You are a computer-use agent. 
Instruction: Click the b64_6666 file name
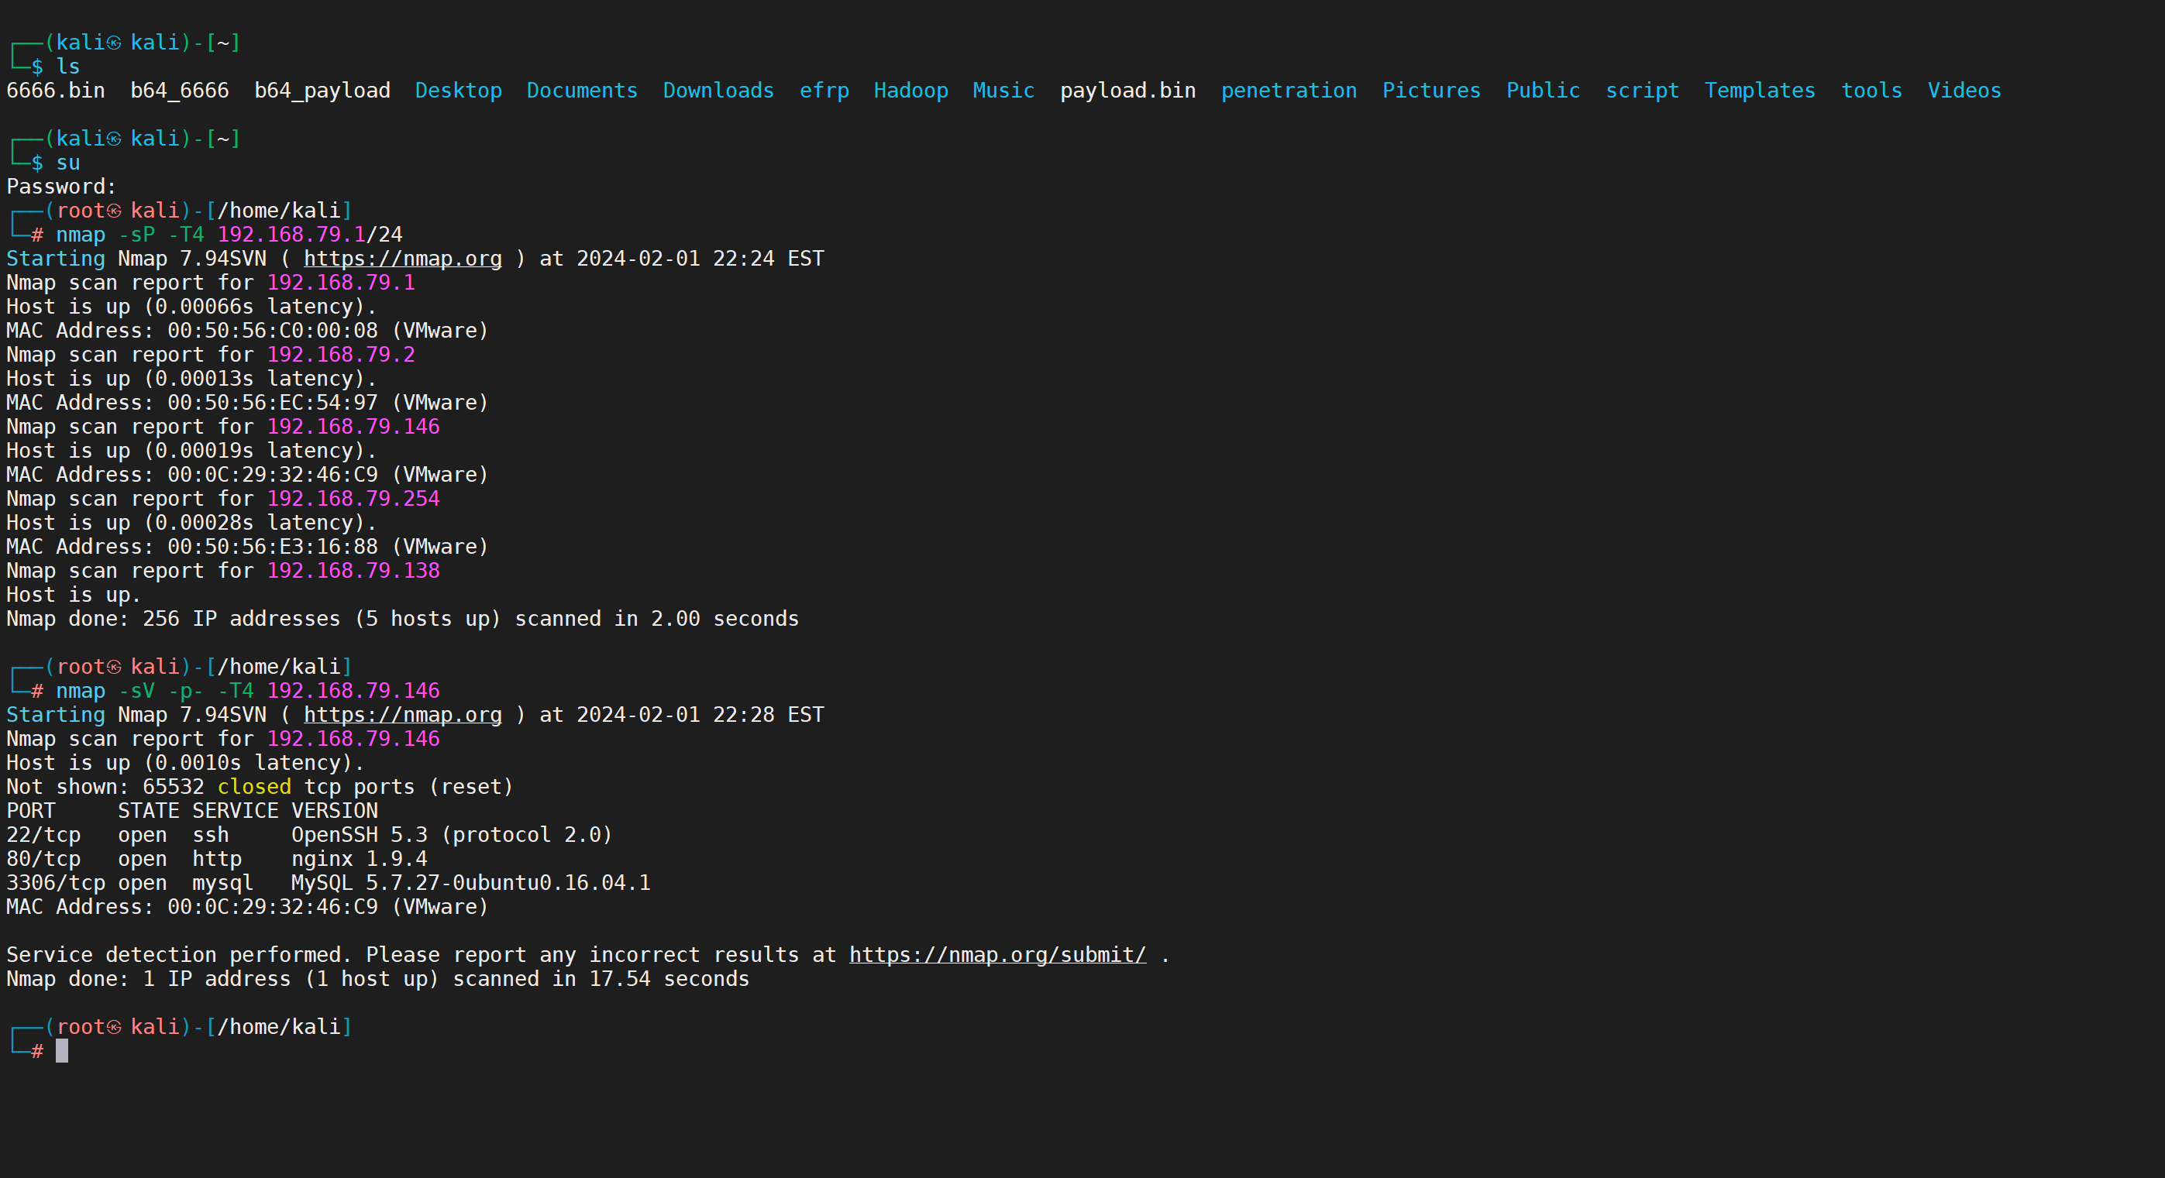coord(180,91)
